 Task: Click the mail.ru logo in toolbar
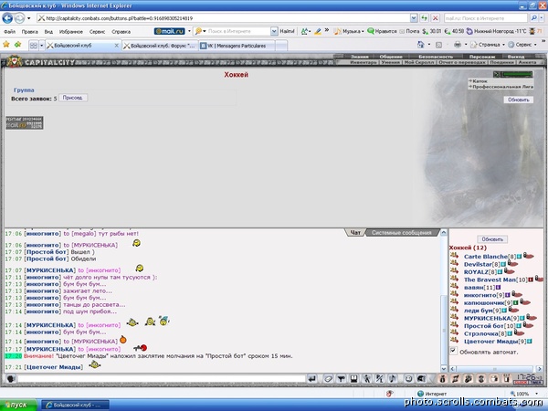coord(170,31)
